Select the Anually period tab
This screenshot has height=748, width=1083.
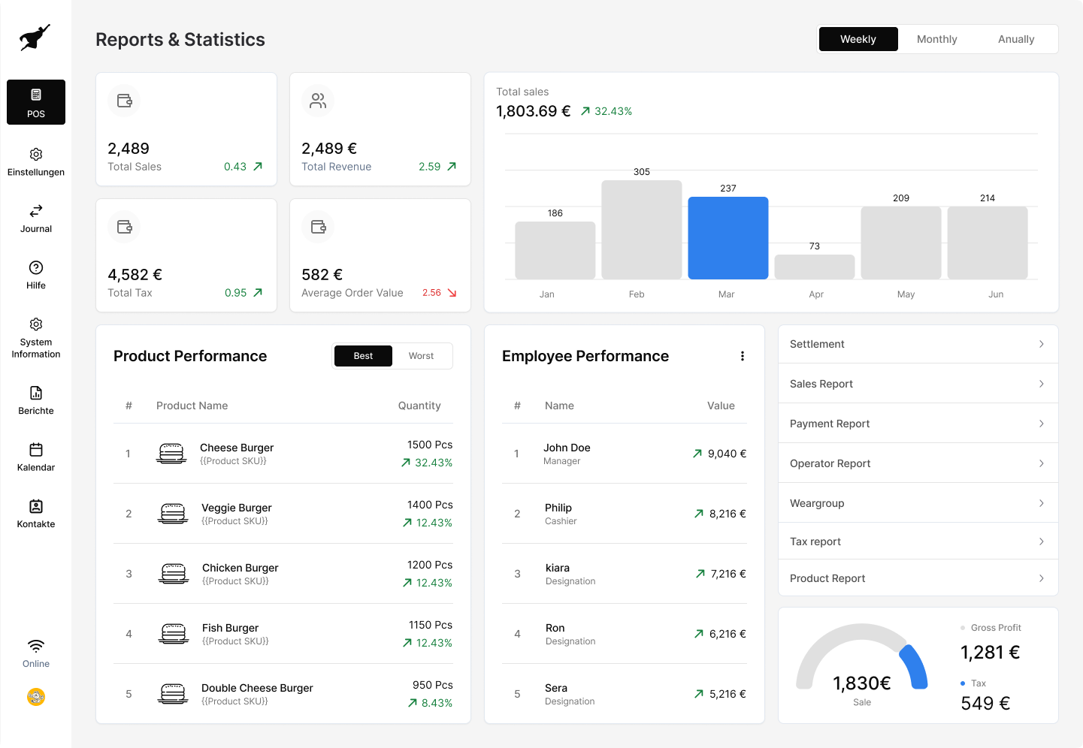click(x=1015, y=39)
